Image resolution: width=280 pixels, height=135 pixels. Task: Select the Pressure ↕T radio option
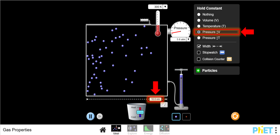coord(199,38)
